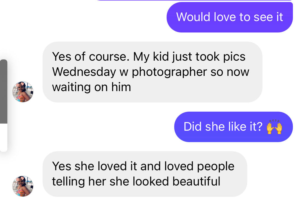The image size is (299, 203).
Task: Click the word "photographer" in the message
Action: pyautogui.click(x=169, y=72)
